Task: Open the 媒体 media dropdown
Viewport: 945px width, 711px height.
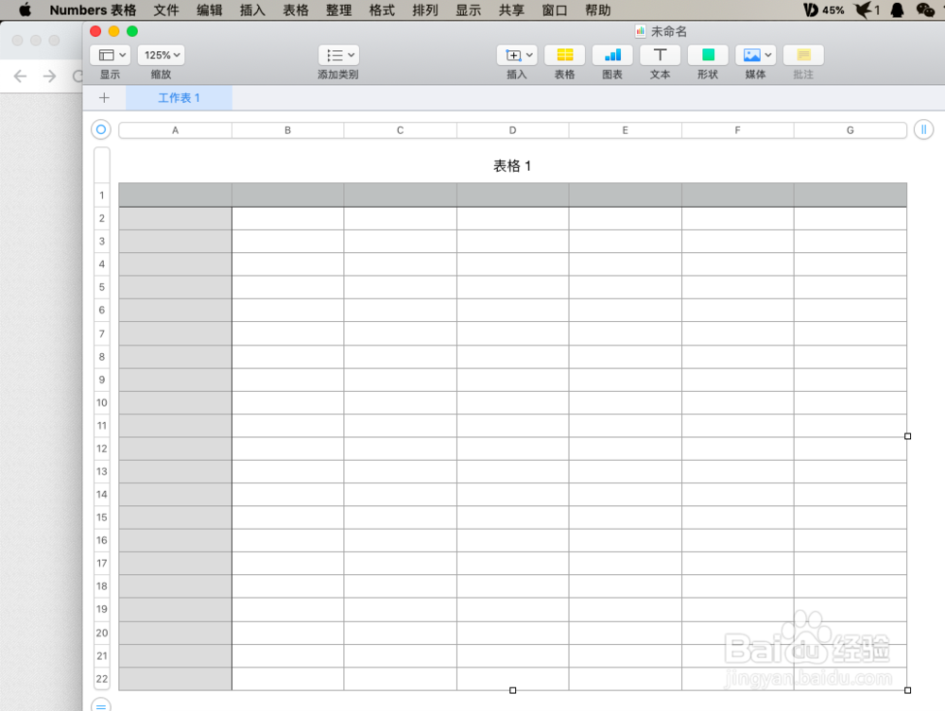Action: coord(756,55)
